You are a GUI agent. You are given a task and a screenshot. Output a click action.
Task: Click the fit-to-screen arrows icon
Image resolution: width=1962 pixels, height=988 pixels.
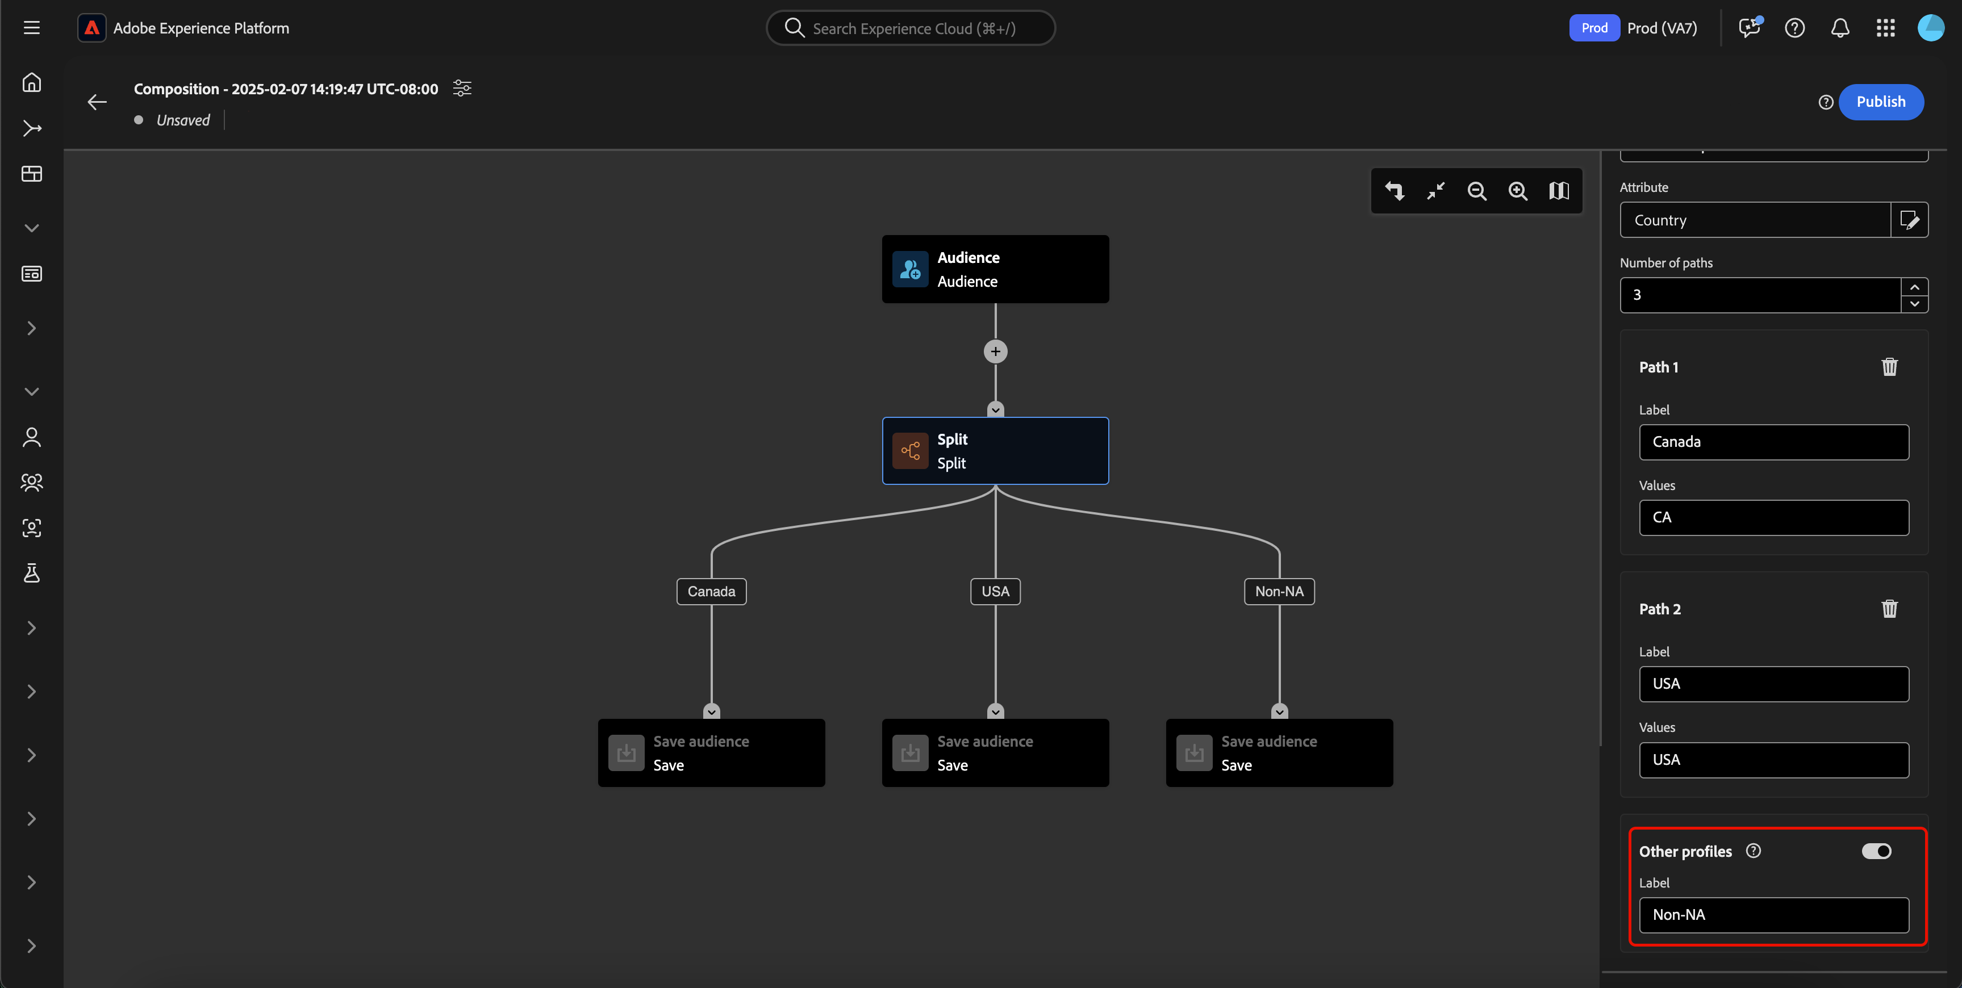[x=1435, y=191]
